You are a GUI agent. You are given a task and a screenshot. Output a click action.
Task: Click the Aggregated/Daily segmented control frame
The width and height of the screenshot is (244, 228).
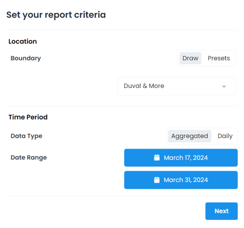click(202, 136)
